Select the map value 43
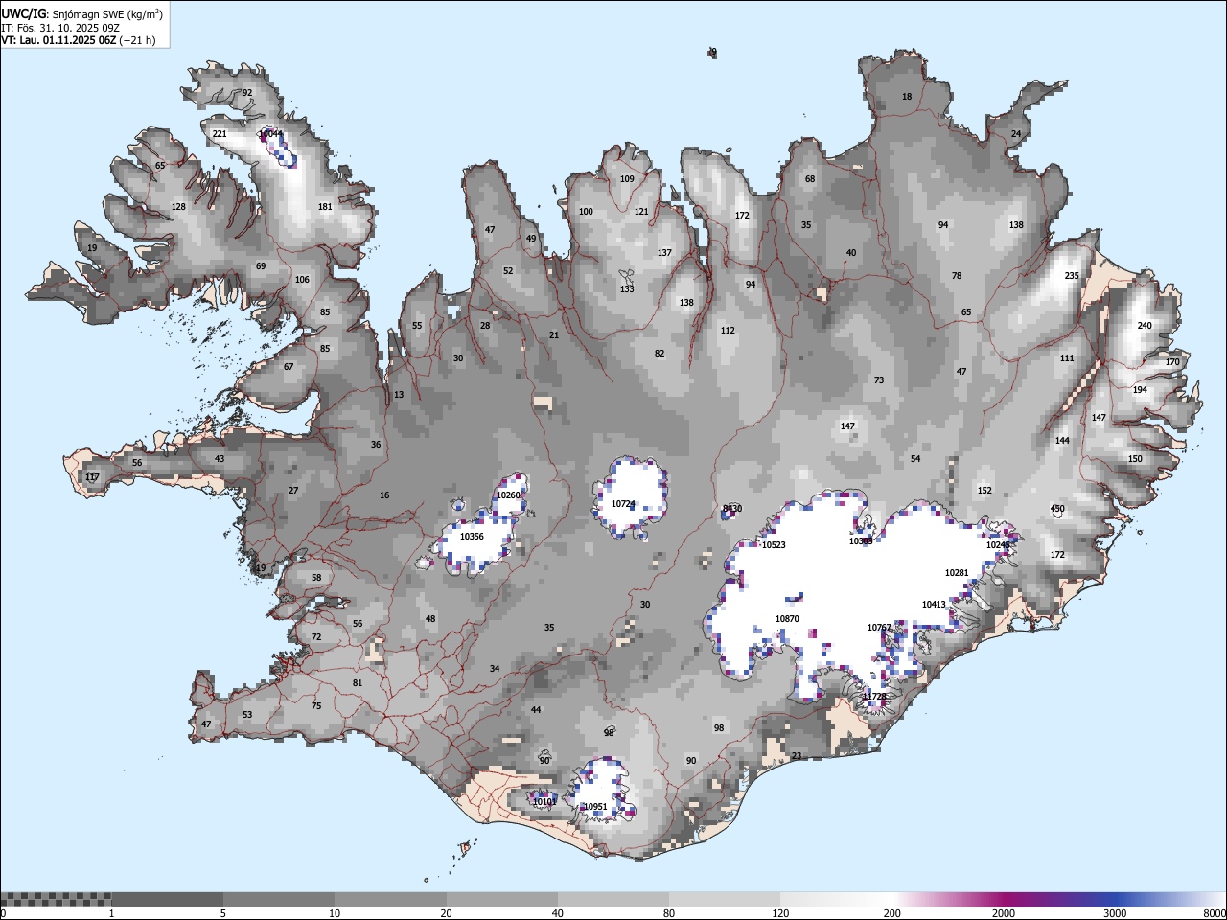Viewport: 1227px width, 920px height. click(x=220, y=459)
